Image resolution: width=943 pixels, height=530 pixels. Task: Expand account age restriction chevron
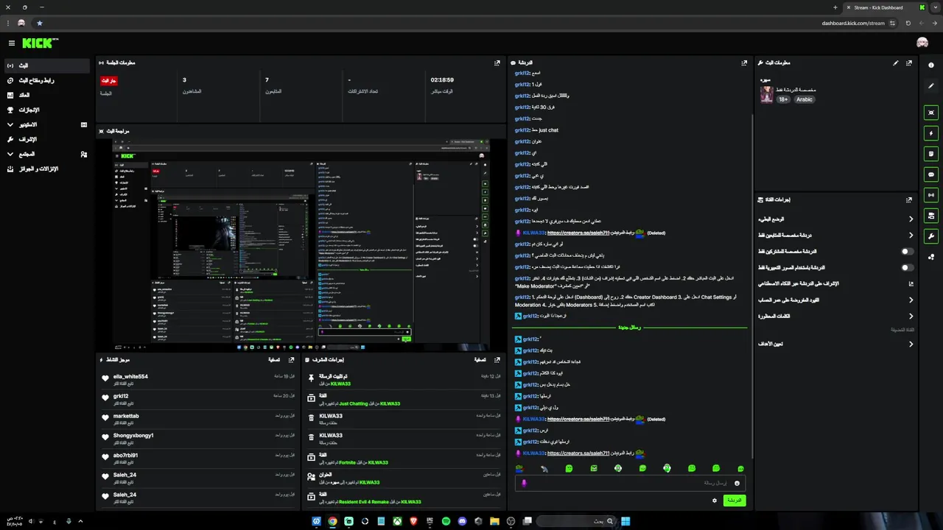911,300
